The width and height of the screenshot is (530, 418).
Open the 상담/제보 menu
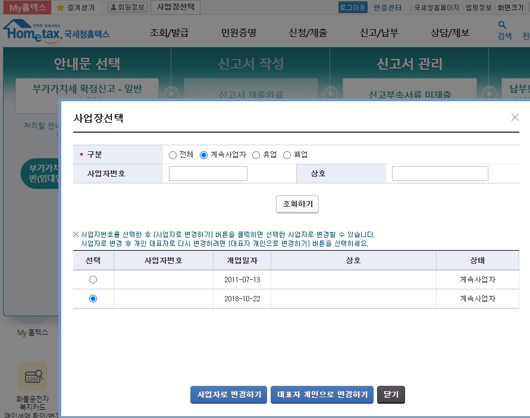click(x=450, y=33)
